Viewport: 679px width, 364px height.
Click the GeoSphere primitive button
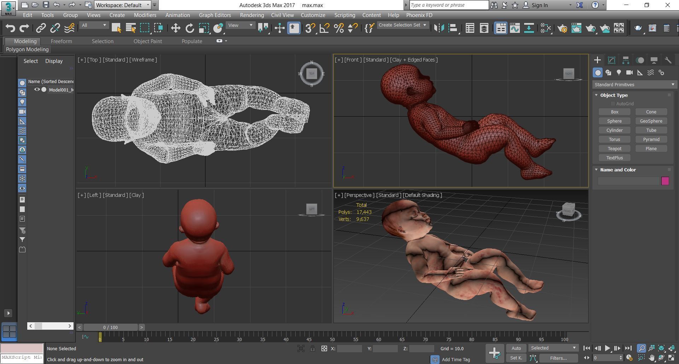pyautogui.click(x=651, y=121)
